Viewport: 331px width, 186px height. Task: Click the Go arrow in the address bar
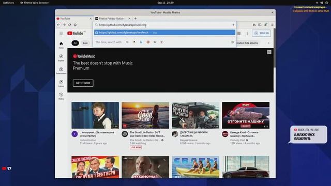[x=233, y=25]
